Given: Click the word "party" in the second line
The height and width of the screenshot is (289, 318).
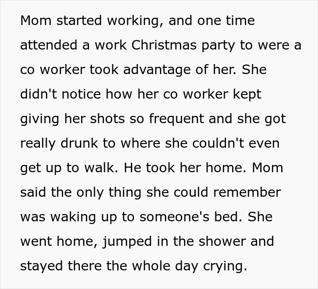Looking at the screenshot, I should (x=218, y=45).
